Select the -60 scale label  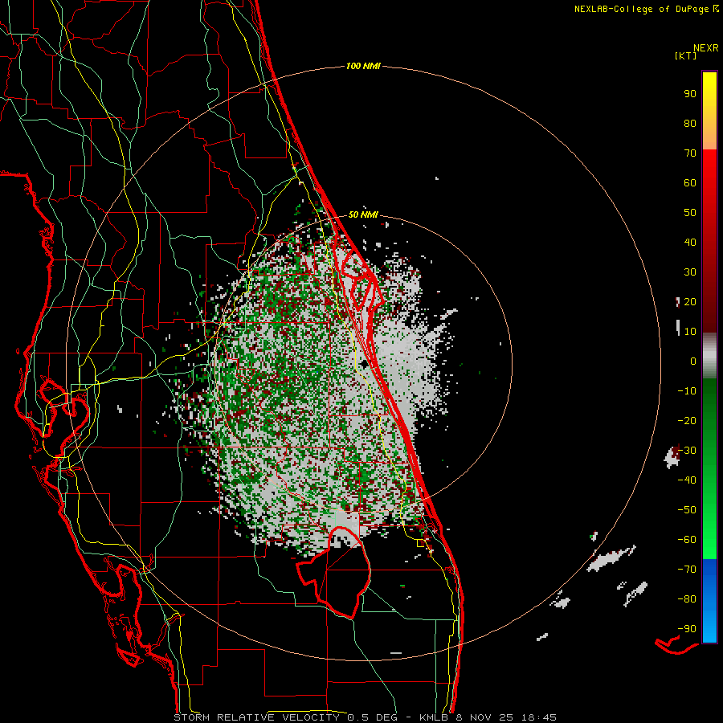pyautogui.click(x=687, y=540)
